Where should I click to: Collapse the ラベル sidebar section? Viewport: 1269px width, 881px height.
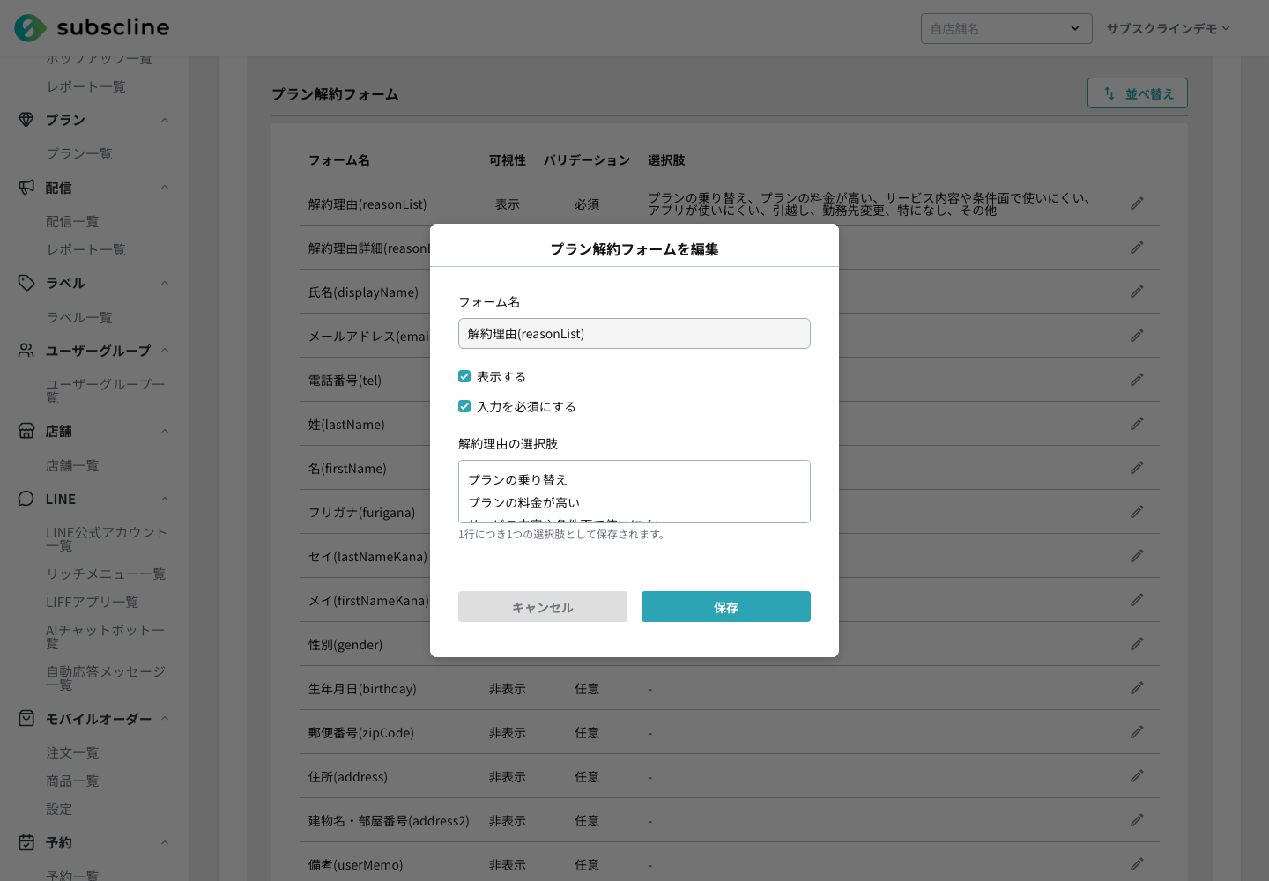click(x=165, y=283)
